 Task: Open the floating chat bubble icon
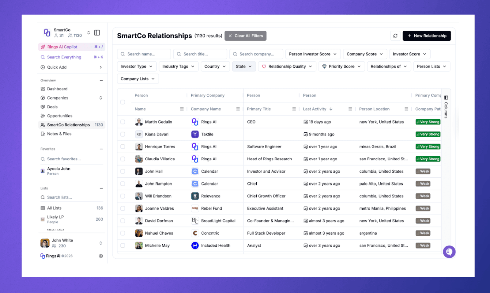(449, 252)
